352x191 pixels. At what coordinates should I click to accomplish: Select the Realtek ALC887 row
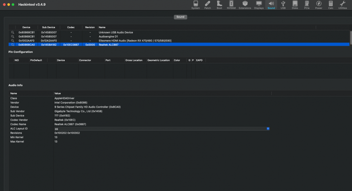(x=179, y=45)
